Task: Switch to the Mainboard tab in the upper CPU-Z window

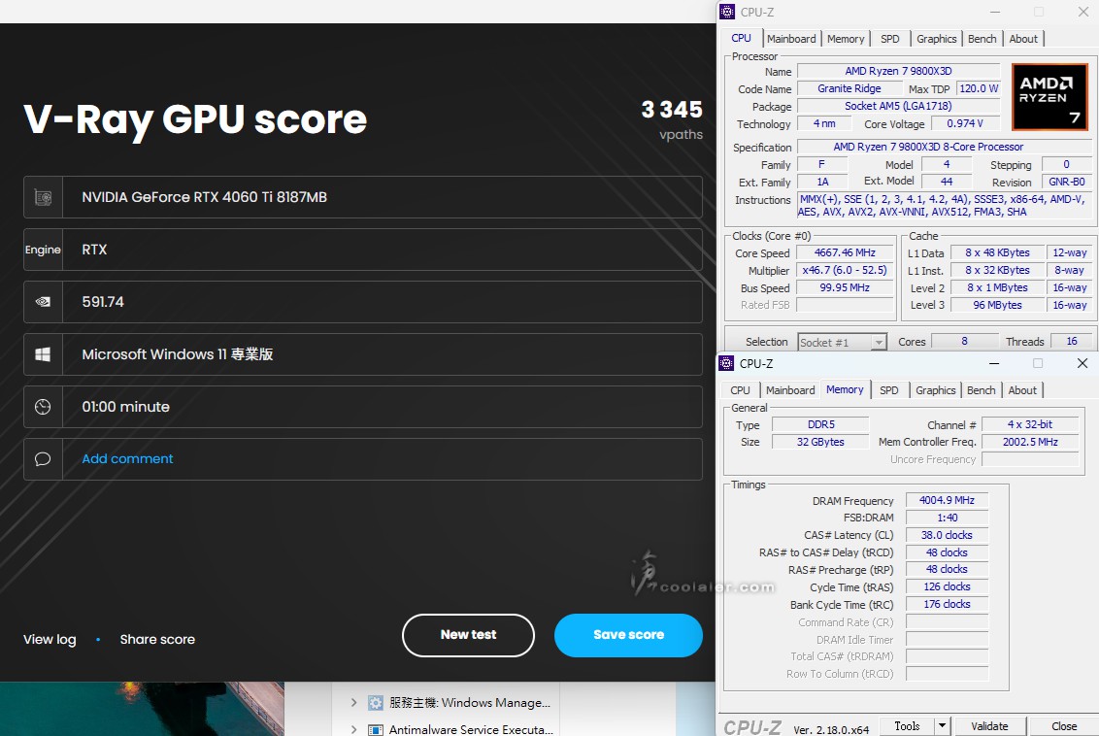Action: 791,39
